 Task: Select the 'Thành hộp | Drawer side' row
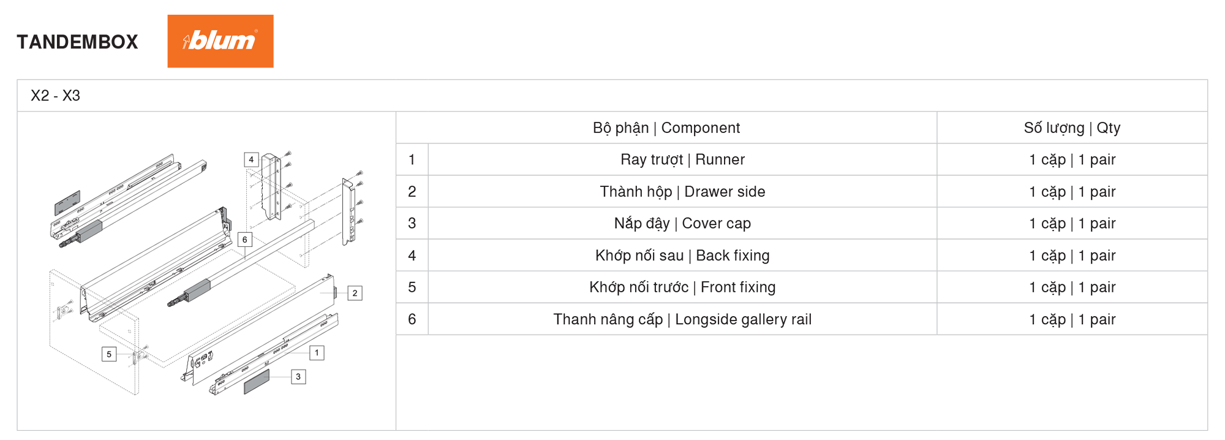[802, 191]
